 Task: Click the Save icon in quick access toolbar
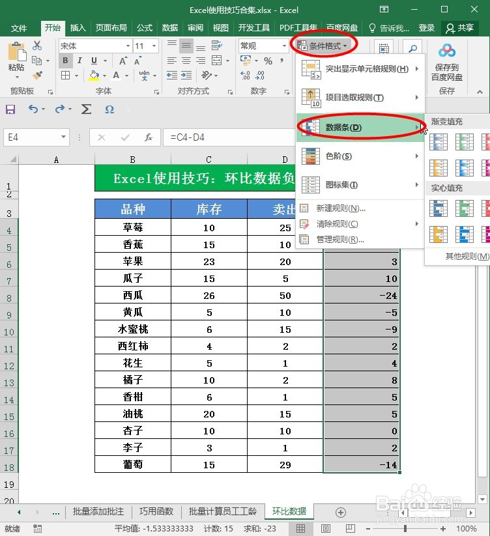pyautogui.click(x=10, y=109)
